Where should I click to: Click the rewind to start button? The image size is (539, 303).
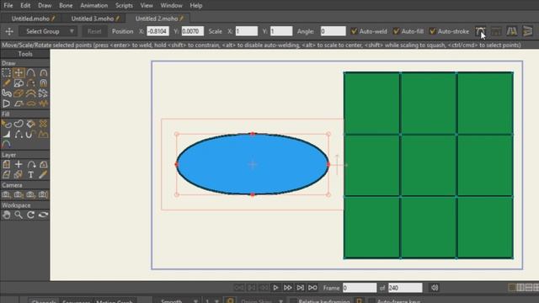click(x=239, y=288)
